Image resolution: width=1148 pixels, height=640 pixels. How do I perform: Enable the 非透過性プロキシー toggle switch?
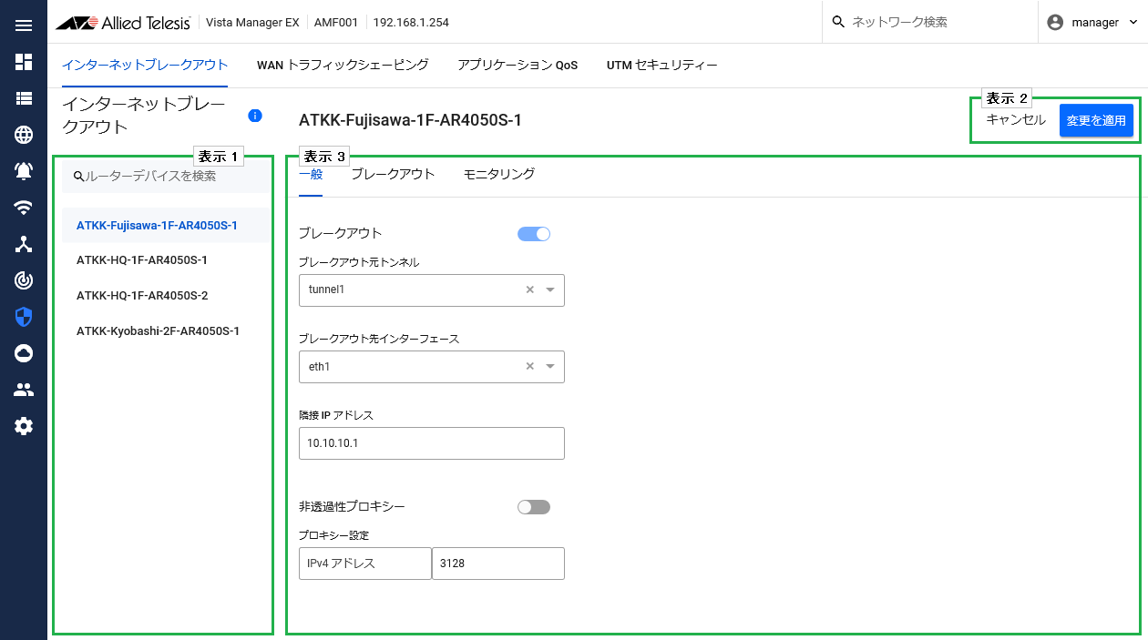(x=534, y=507)
